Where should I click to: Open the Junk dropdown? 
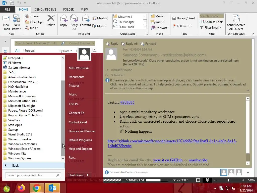click(37, 28)
